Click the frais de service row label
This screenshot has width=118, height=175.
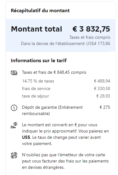pyautogui.click(x=36, y=88)
